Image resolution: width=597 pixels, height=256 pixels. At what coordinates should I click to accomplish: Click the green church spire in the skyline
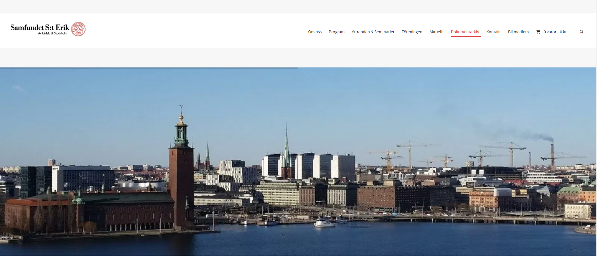286,147
